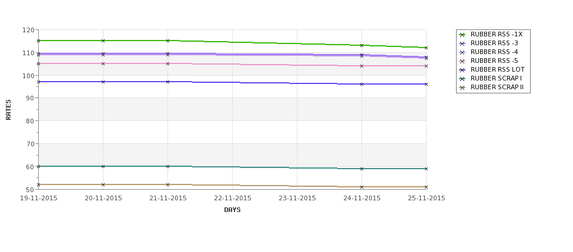This screenshot has height=252, width=573.
Task: Click the RATES axis title
Action: pyautogui.click(x=8, y=110)
